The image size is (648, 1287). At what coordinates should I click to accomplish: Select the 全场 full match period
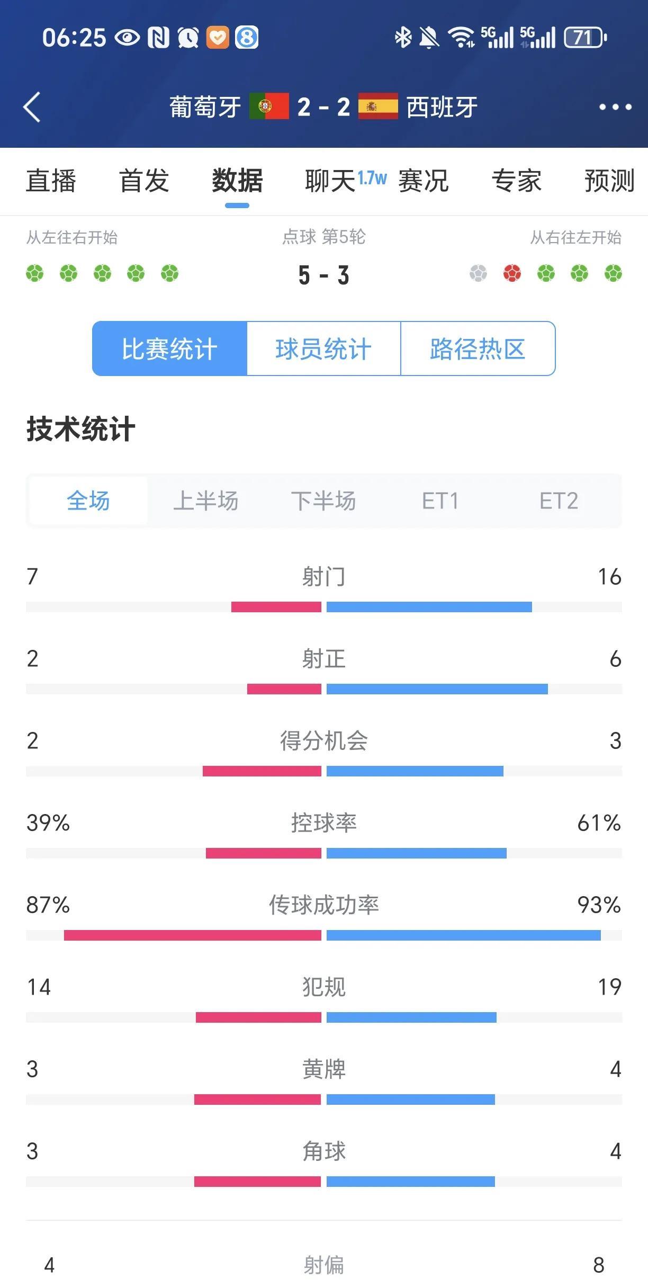coord(88,501)
